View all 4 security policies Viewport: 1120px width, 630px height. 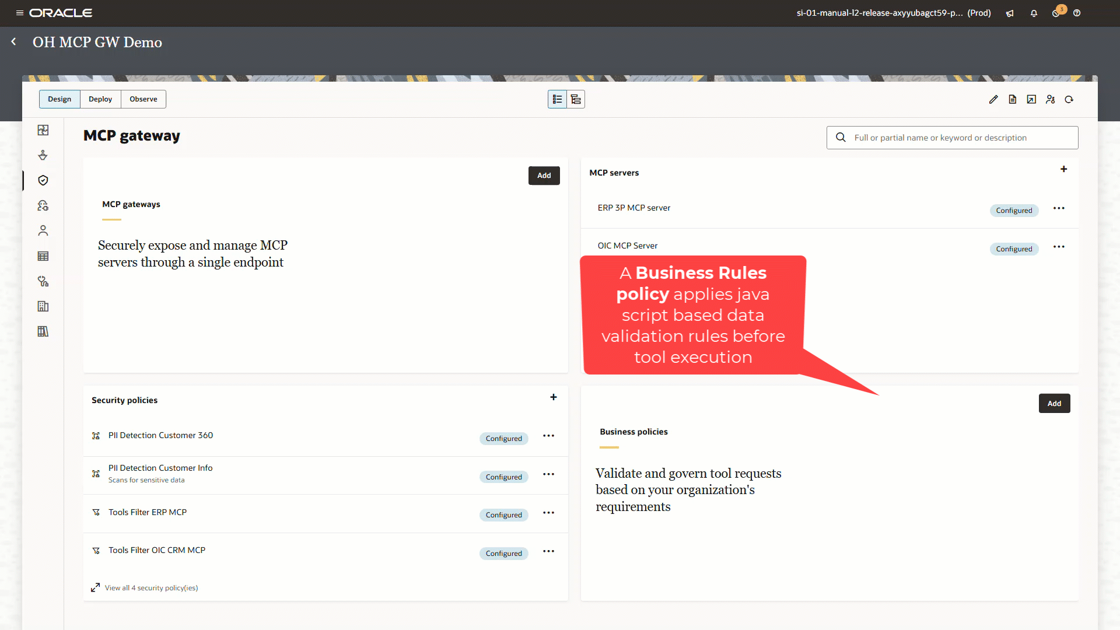tap(151, 588)
